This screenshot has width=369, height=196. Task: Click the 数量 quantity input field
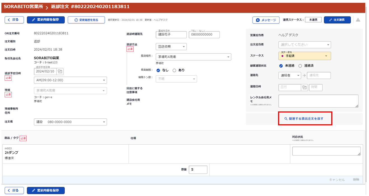pyautogui.click(x=198, y=170)
